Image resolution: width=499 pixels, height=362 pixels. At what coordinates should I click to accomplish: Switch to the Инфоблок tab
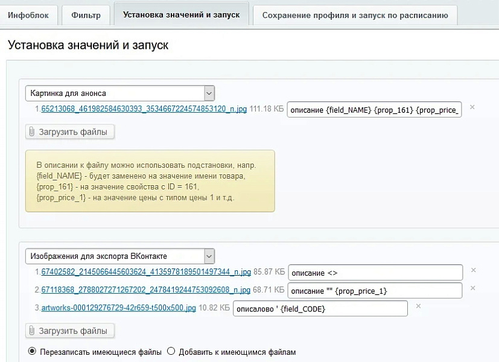coord(28,15)
